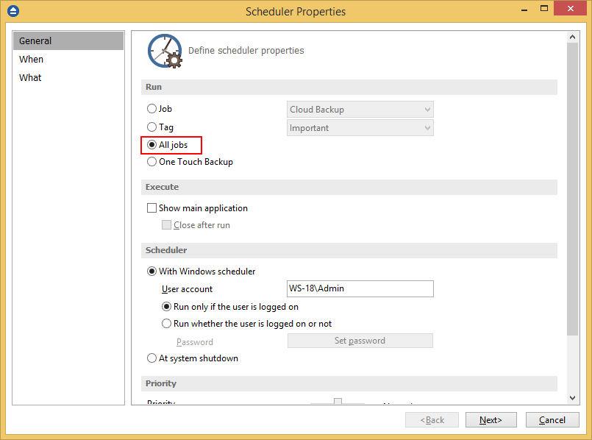Click the app icon in the title bar

coord(12,11)
